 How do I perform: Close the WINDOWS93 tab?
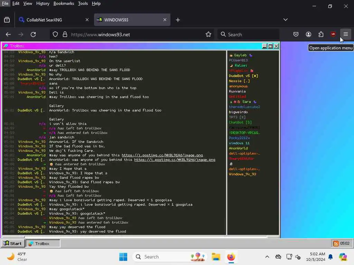165,20
